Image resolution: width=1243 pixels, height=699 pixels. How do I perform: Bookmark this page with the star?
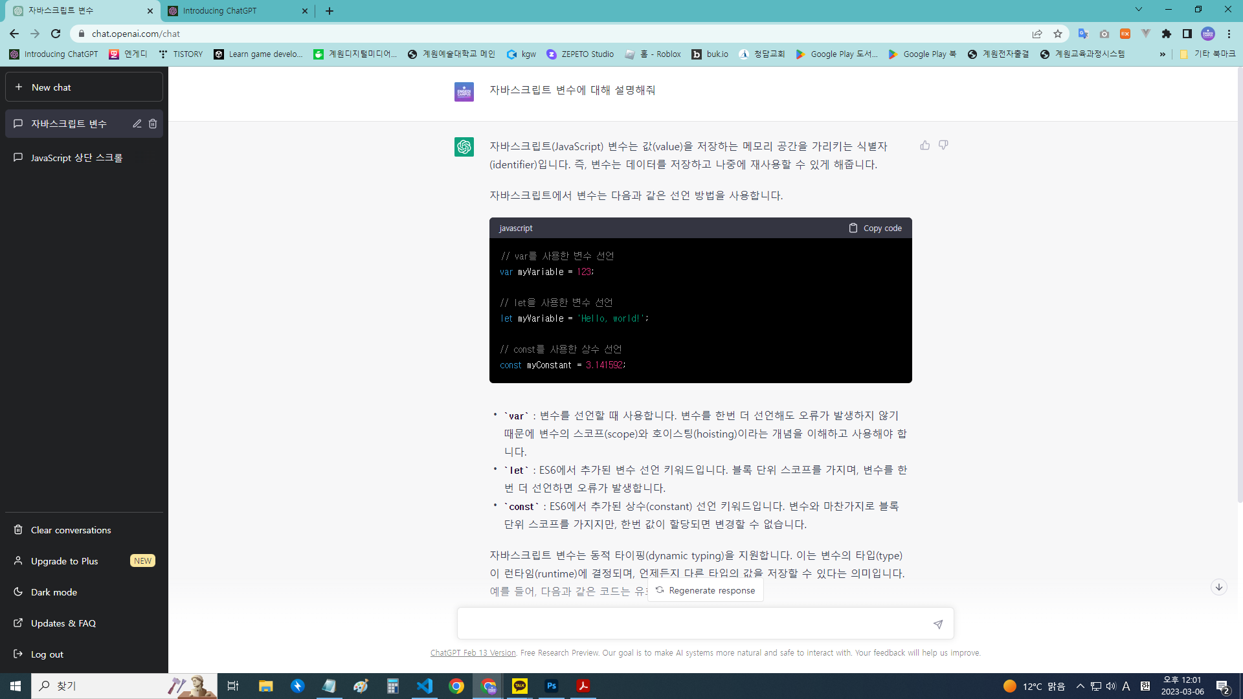coord(1059,34)
